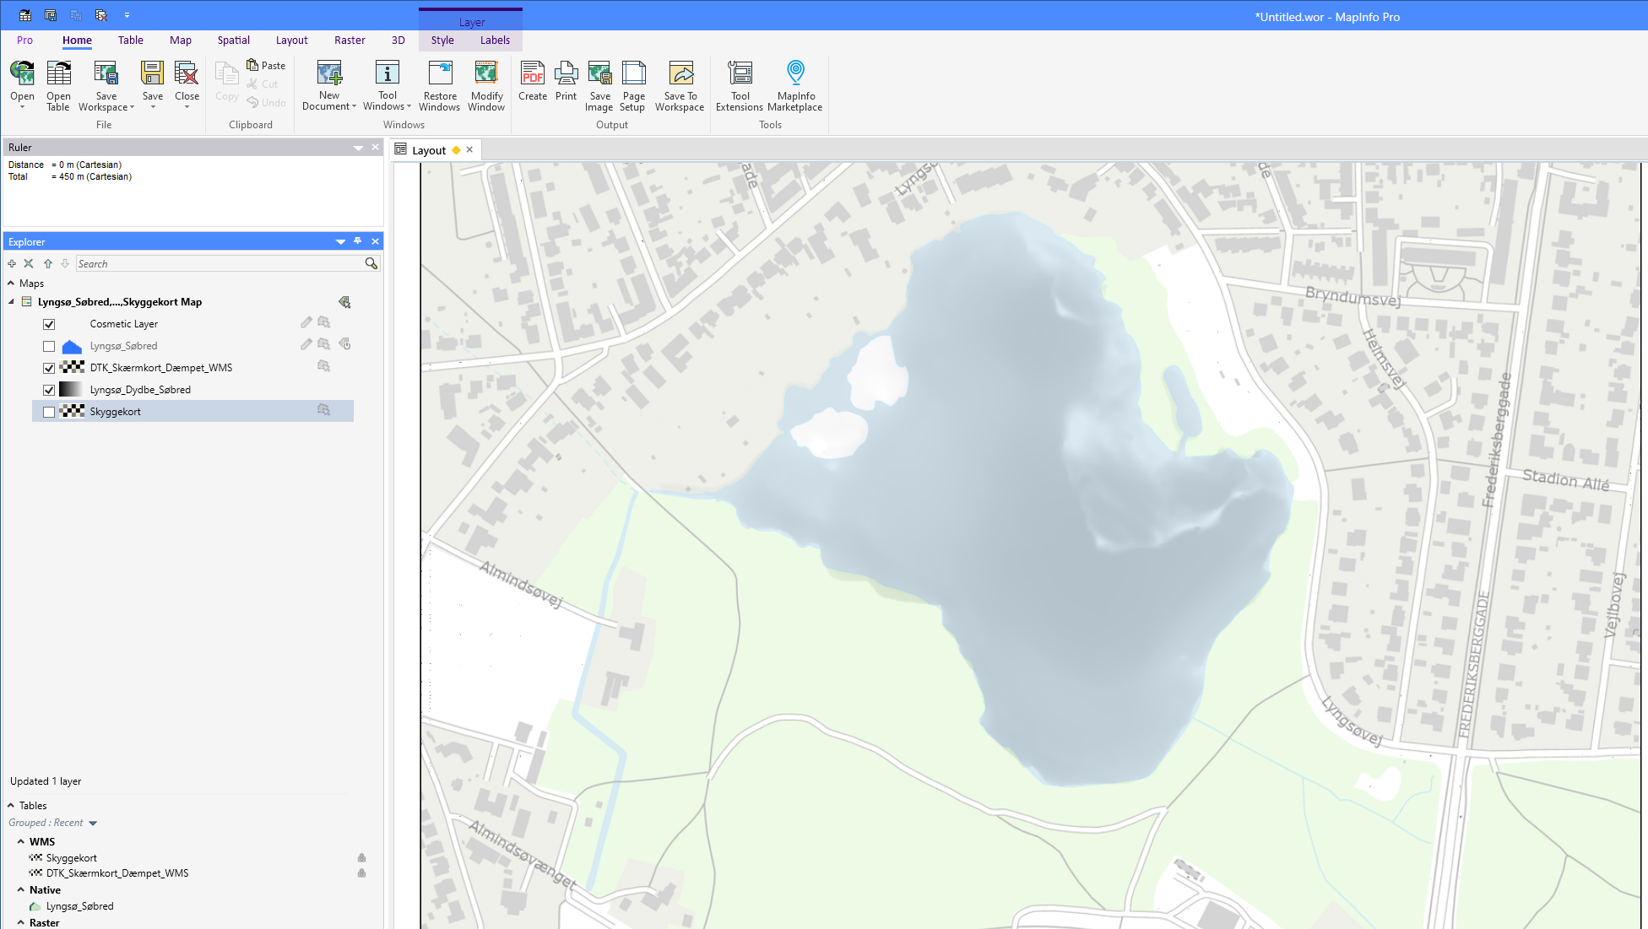Click the Explorer search magnifier icon

click(371, 264)
